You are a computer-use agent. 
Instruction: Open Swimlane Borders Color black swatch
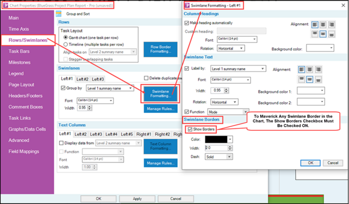tap(219, 139)
